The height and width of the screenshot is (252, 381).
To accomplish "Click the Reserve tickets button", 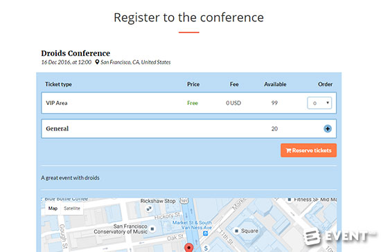I will coord(308,151).
